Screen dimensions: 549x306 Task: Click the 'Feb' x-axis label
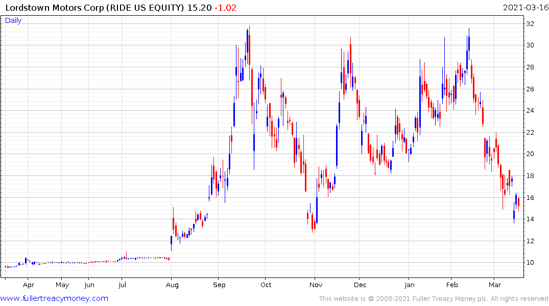[x=452, y=285]
